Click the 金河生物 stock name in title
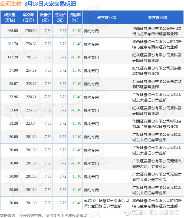The image size is (184, 218). click(x=11, y=4)
